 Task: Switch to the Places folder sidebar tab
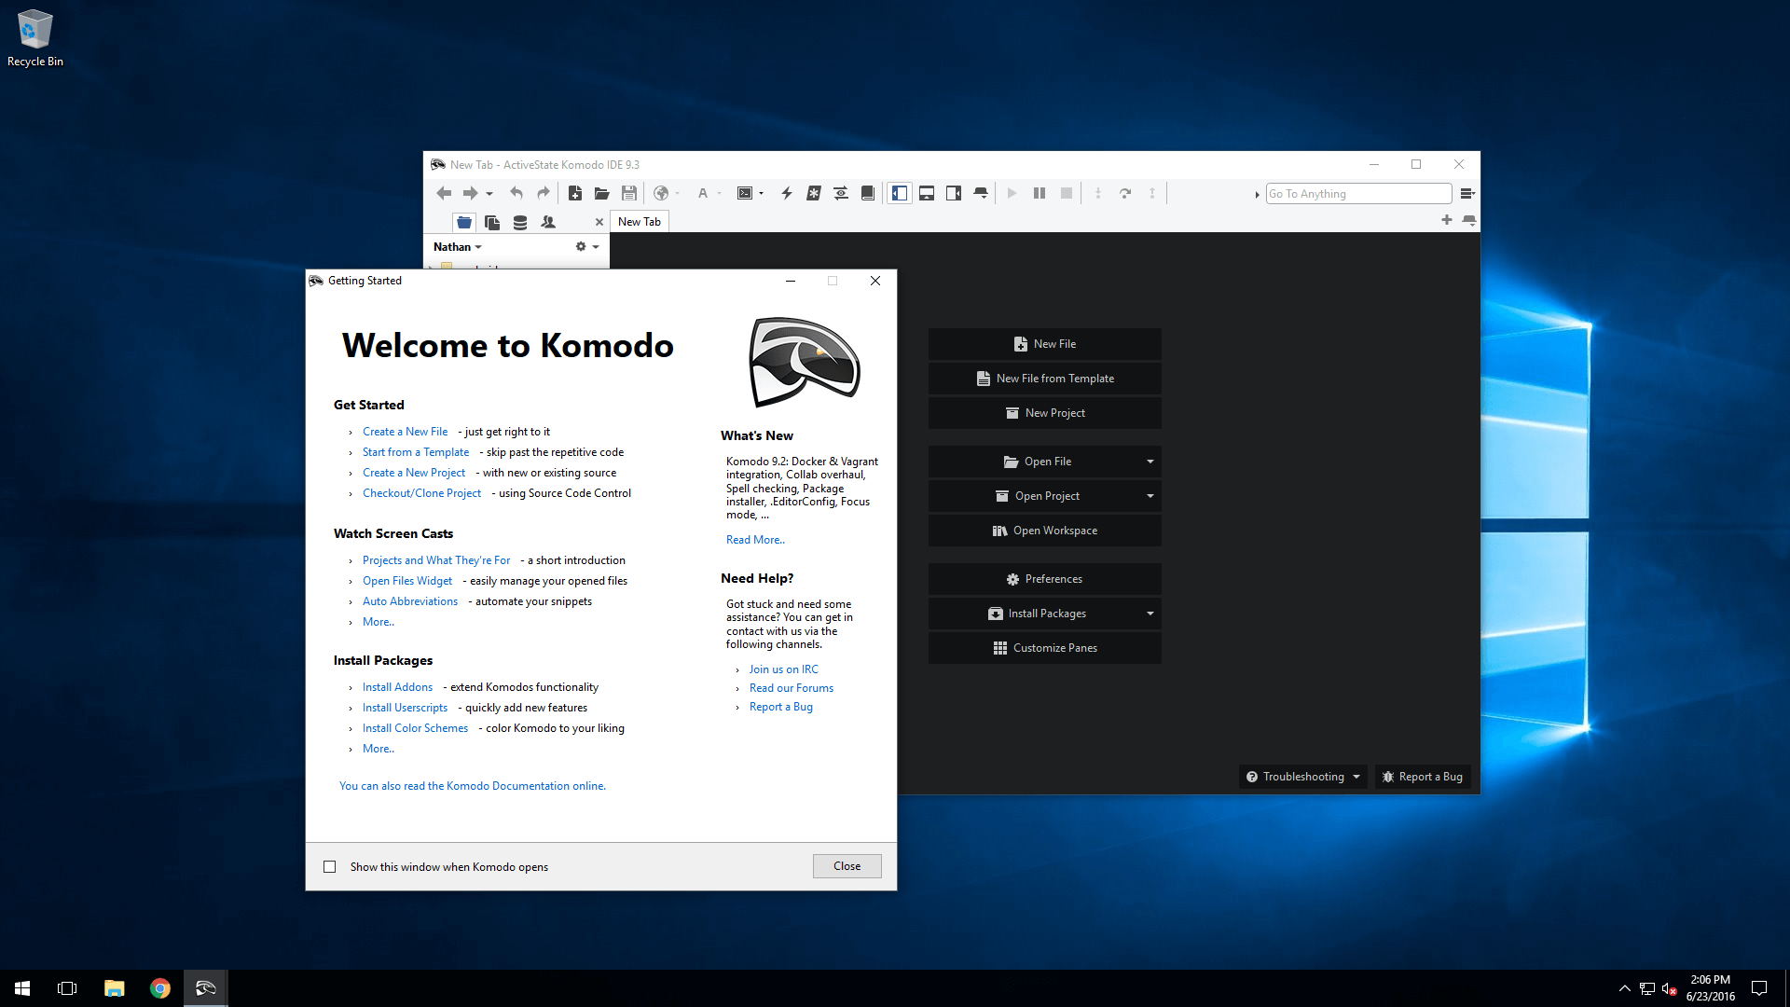[x=464, y=222]
